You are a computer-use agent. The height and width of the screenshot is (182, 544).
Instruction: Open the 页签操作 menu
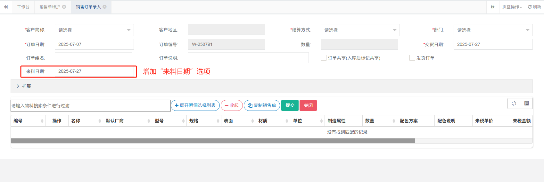(x=512, y=7)
